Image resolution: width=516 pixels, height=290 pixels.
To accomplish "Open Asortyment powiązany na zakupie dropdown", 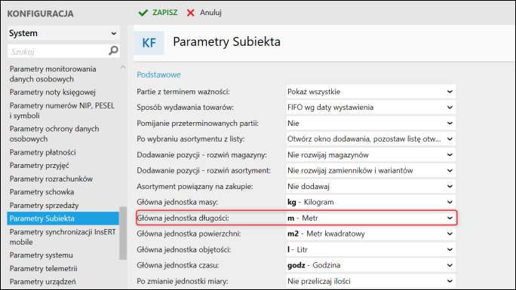I will pos(370,186).
